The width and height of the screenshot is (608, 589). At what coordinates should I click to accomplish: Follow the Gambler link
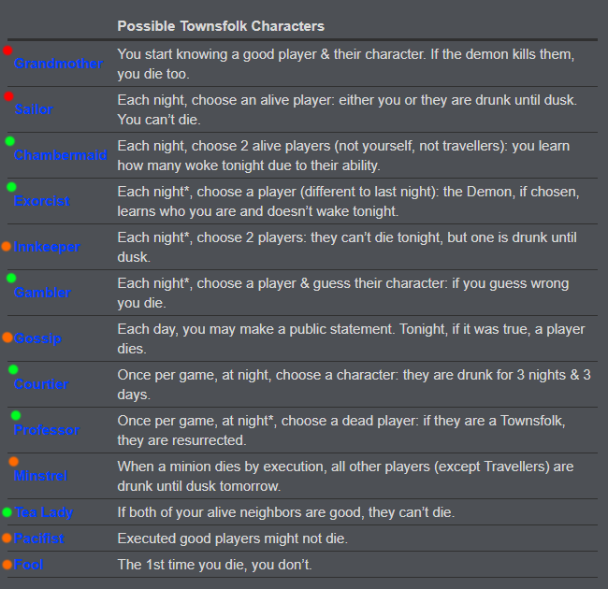(42, 293)
